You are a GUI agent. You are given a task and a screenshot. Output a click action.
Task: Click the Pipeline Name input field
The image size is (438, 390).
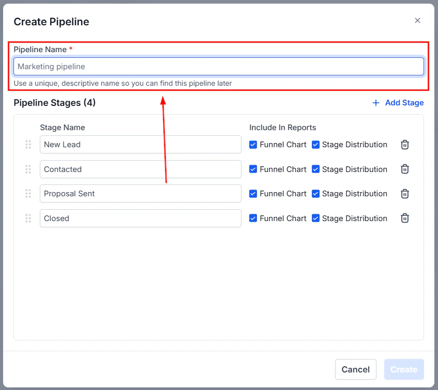pos(219,66)
